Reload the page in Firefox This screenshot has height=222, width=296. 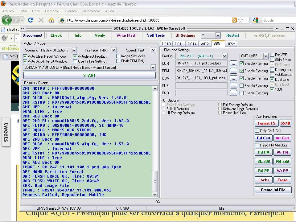tap(31, 20)
